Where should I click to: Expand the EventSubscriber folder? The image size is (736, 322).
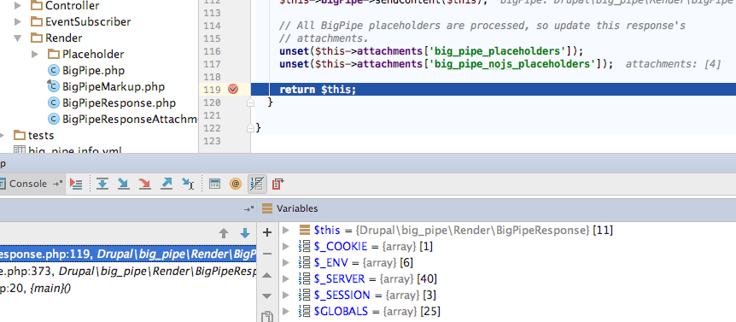18,21
